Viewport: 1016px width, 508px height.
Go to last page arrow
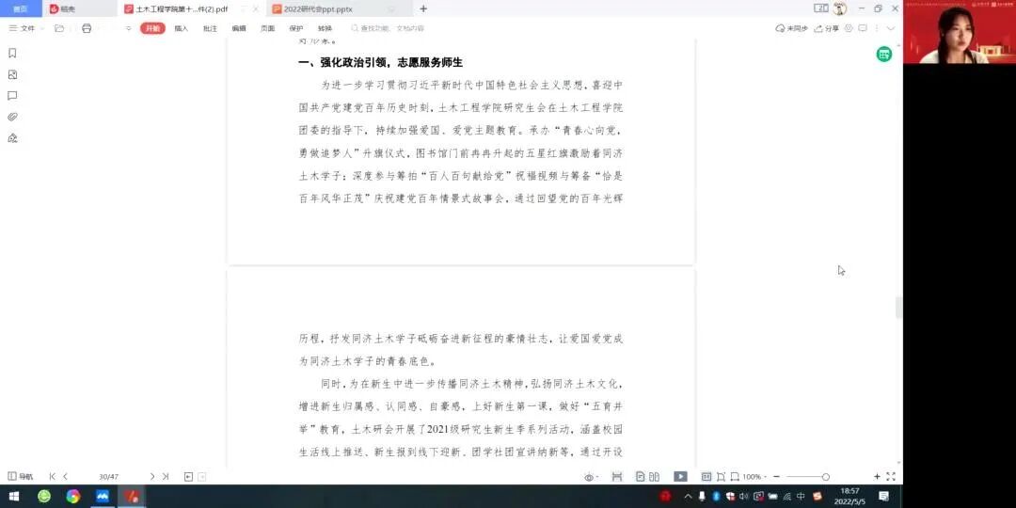(x=166, y=477)
